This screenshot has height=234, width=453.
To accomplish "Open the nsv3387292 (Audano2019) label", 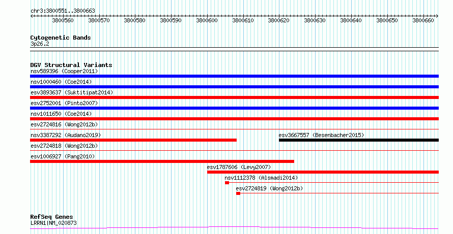I will click(66, 135).
